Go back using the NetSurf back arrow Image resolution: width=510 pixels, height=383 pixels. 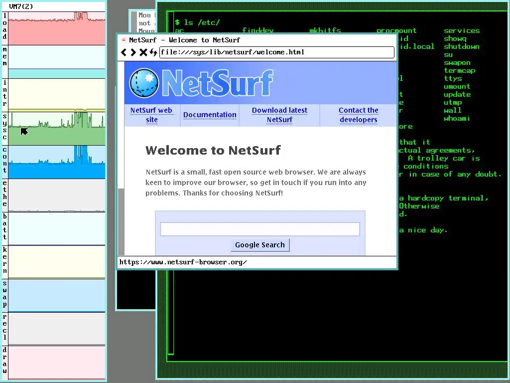[x=124, y=52]
